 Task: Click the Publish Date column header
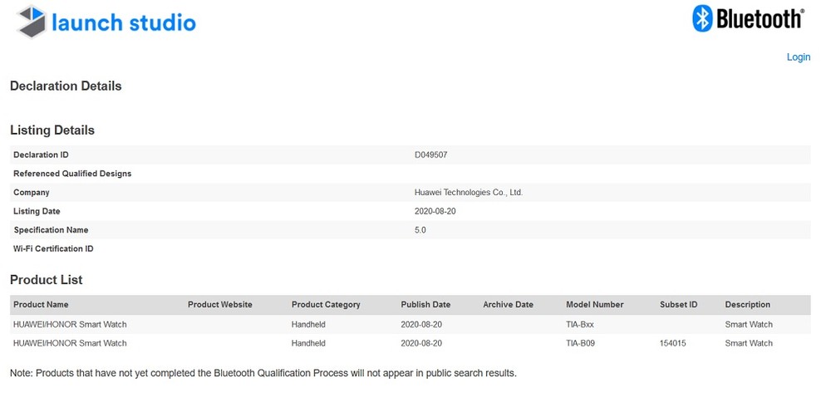point(425,305)
